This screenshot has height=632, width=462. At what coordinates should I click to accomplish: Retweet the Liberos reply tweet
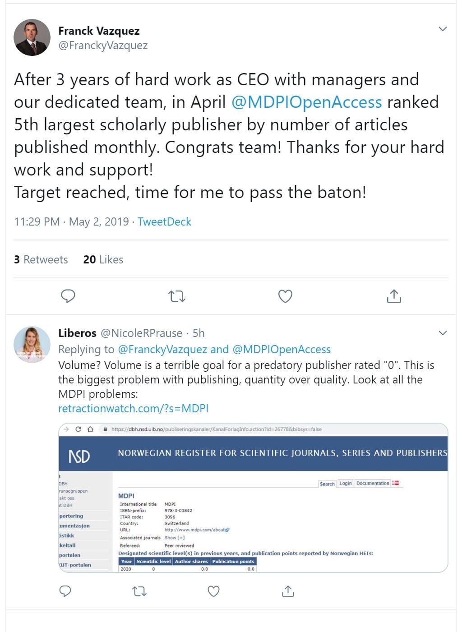[x=139, y=591]
